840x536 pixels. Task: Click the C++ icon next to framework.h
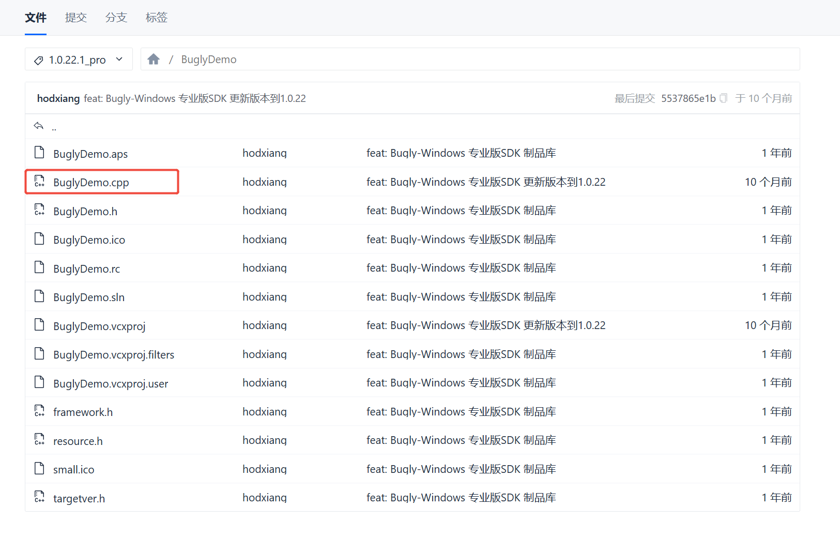click(39, 411)
